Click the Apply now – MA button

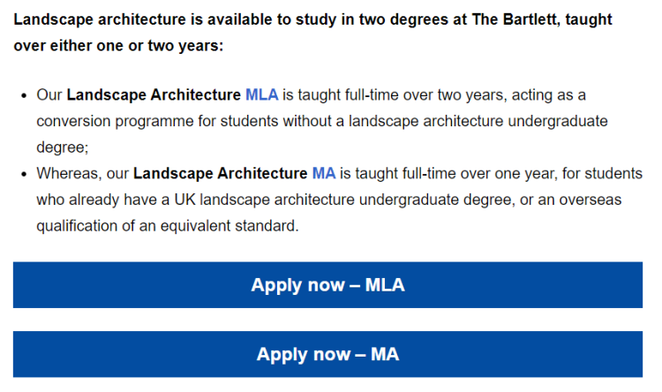[x=327, y=354]
